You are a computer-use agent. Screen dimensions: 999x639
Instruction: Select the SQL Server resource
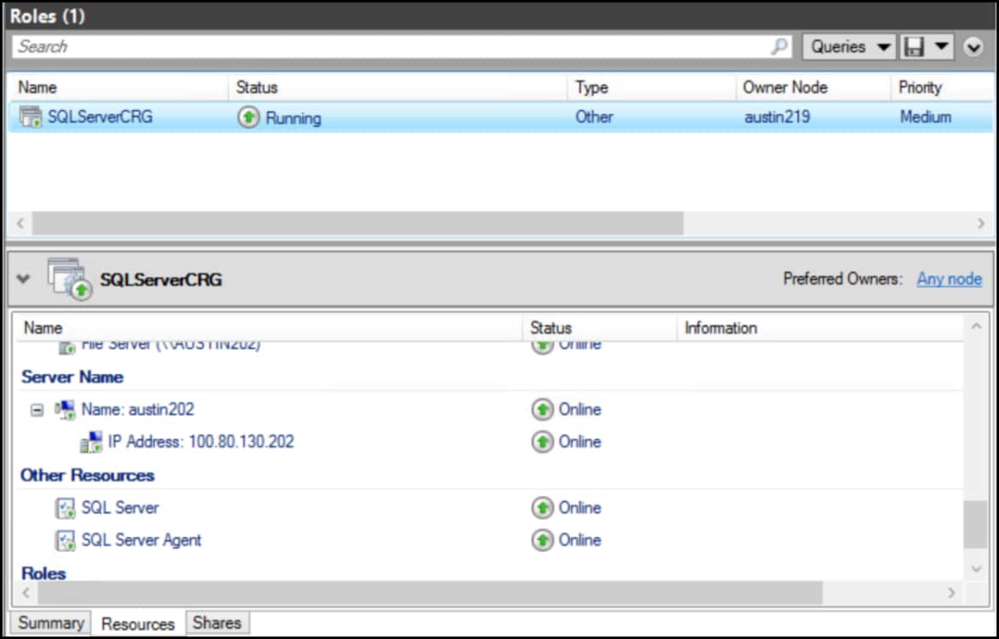click(120, 508)
